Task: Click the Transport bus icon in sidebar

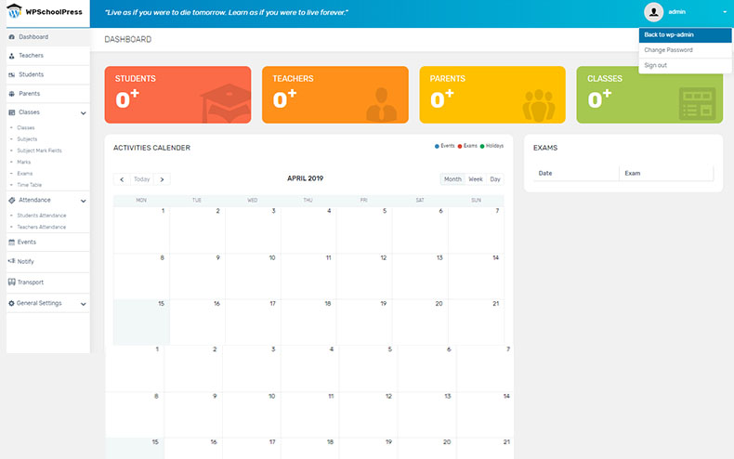Action: pos(11,282)
